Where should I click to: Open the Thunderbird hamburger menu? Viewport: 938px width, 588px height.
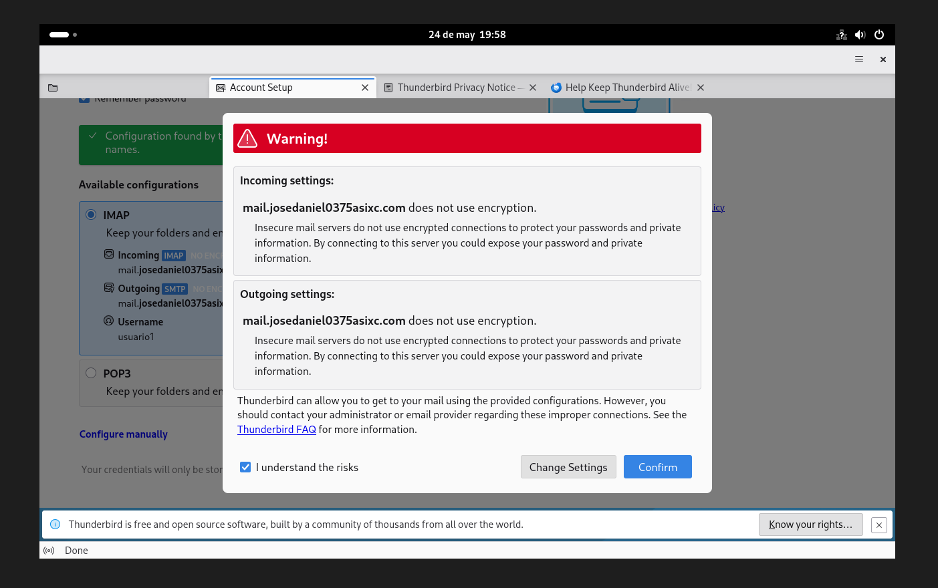click(x=859, y=59)
